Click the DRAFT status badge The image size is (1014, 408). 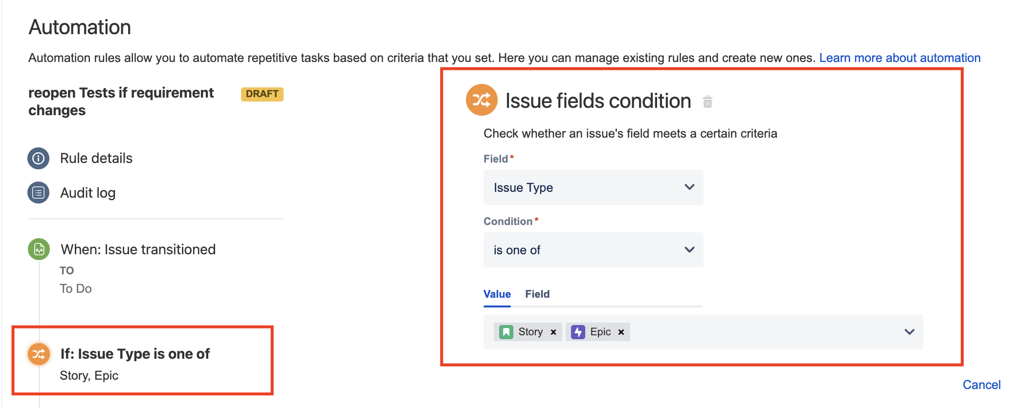262,94
